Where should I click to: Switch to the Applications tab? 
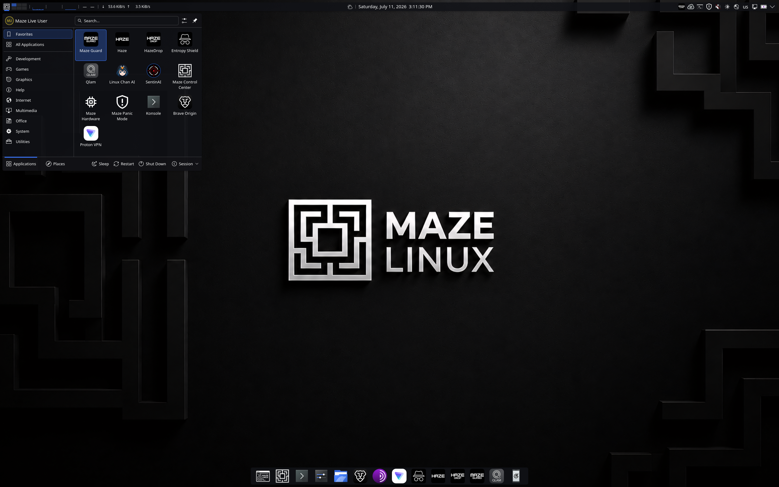[x=21, y=164]
